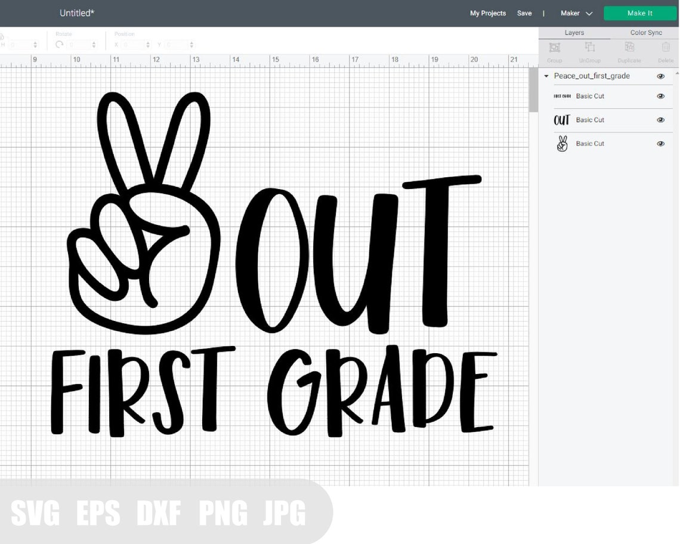Click the Delete trash icon
The width and height of the screenshot is (680, 544).
coord(666,52)
